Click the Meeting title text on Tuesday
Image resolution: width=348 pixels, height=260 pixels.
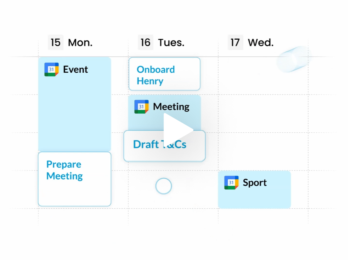coord(171,107)
